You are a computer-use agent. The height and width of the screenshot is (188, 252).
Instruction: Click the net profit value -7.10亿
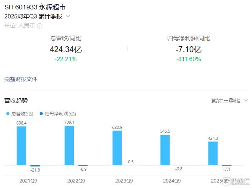[x=188, y=49]
